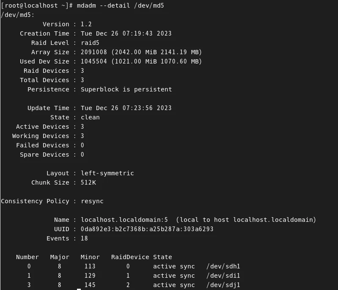
Task: Select Creation Time 'Tue Dec 26 07:19:43 2023'
Action: pos(126,33)
